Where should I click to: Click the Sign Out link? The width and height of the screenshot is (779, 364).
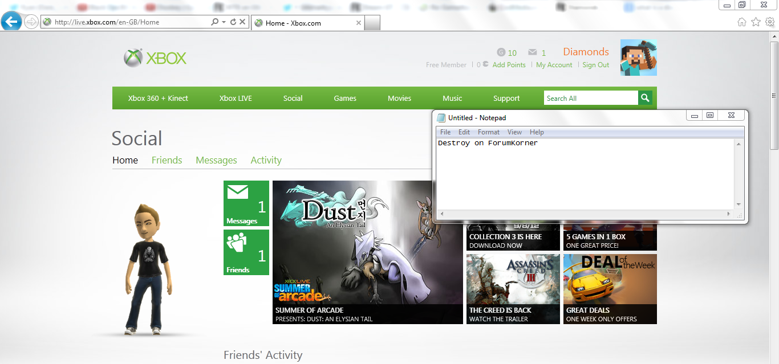(596, 65)
